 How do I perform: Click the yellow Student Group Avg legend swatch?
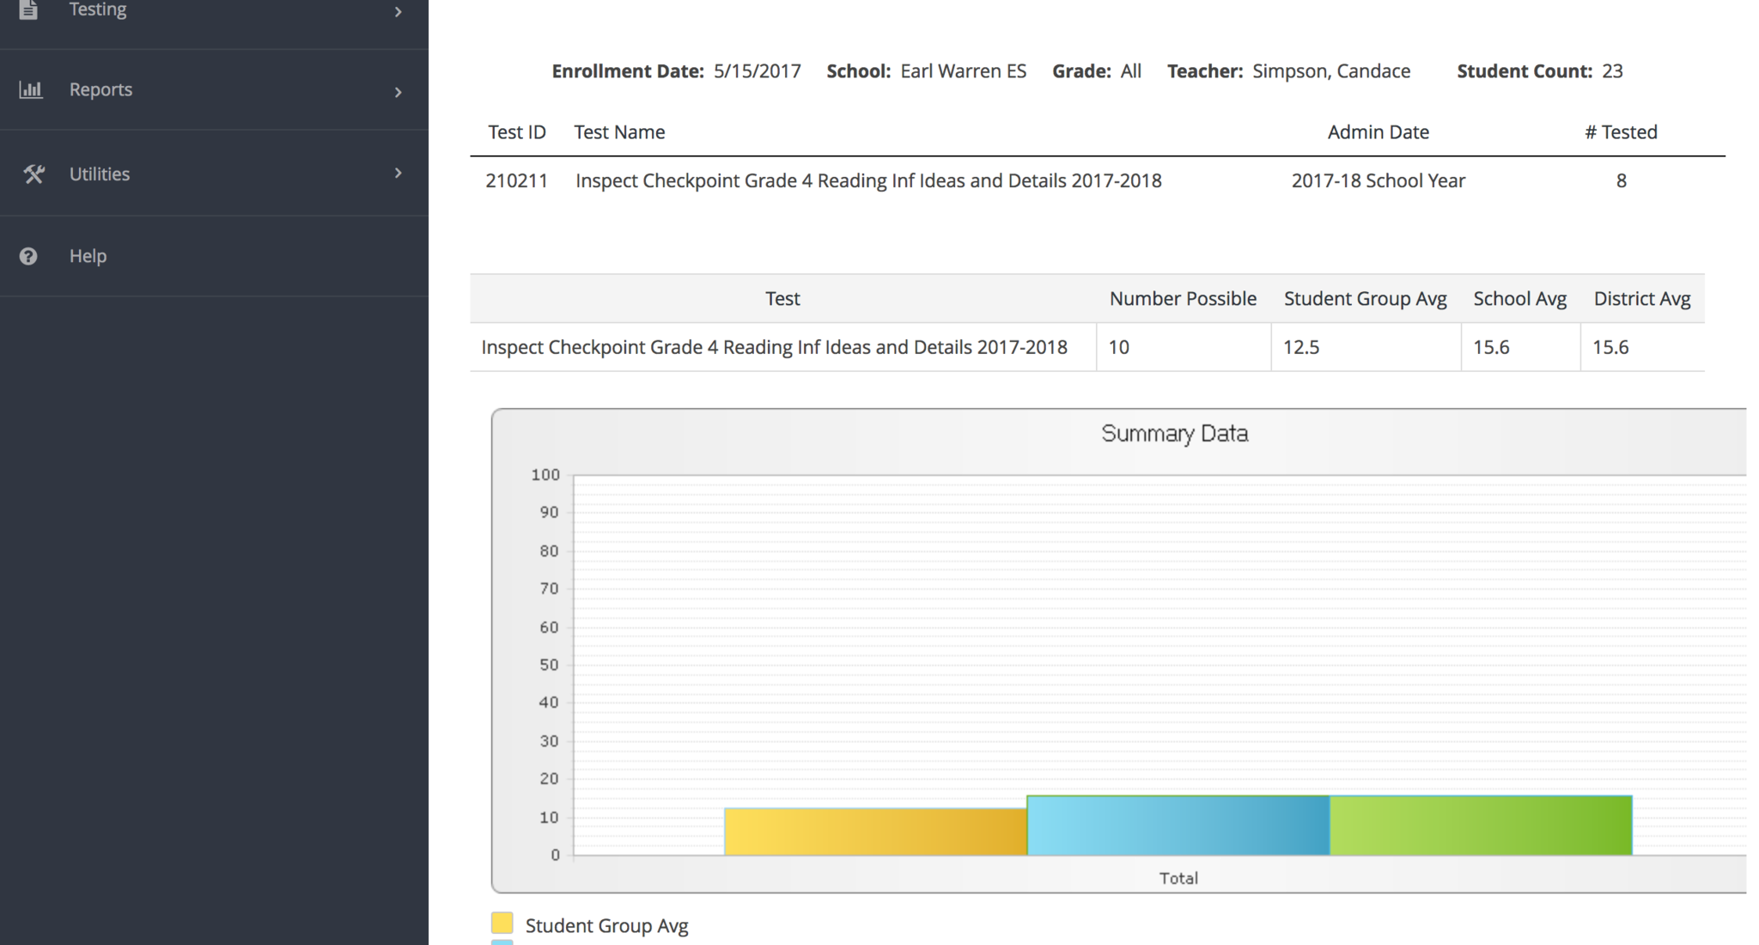[502, 924]
